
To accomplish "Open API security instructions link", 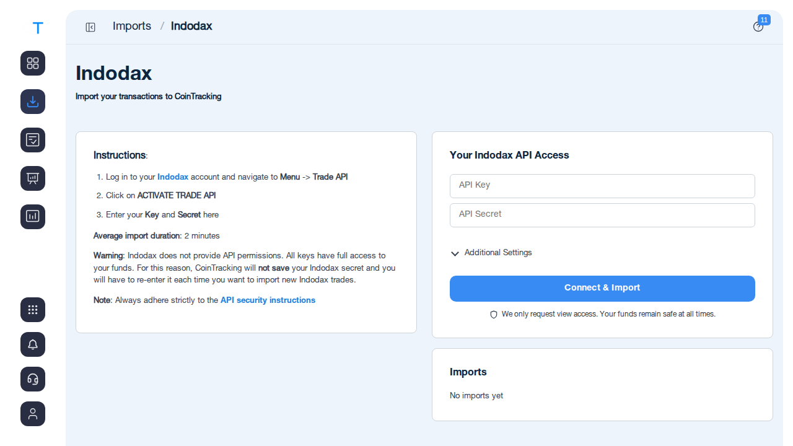I will [268, 300].
